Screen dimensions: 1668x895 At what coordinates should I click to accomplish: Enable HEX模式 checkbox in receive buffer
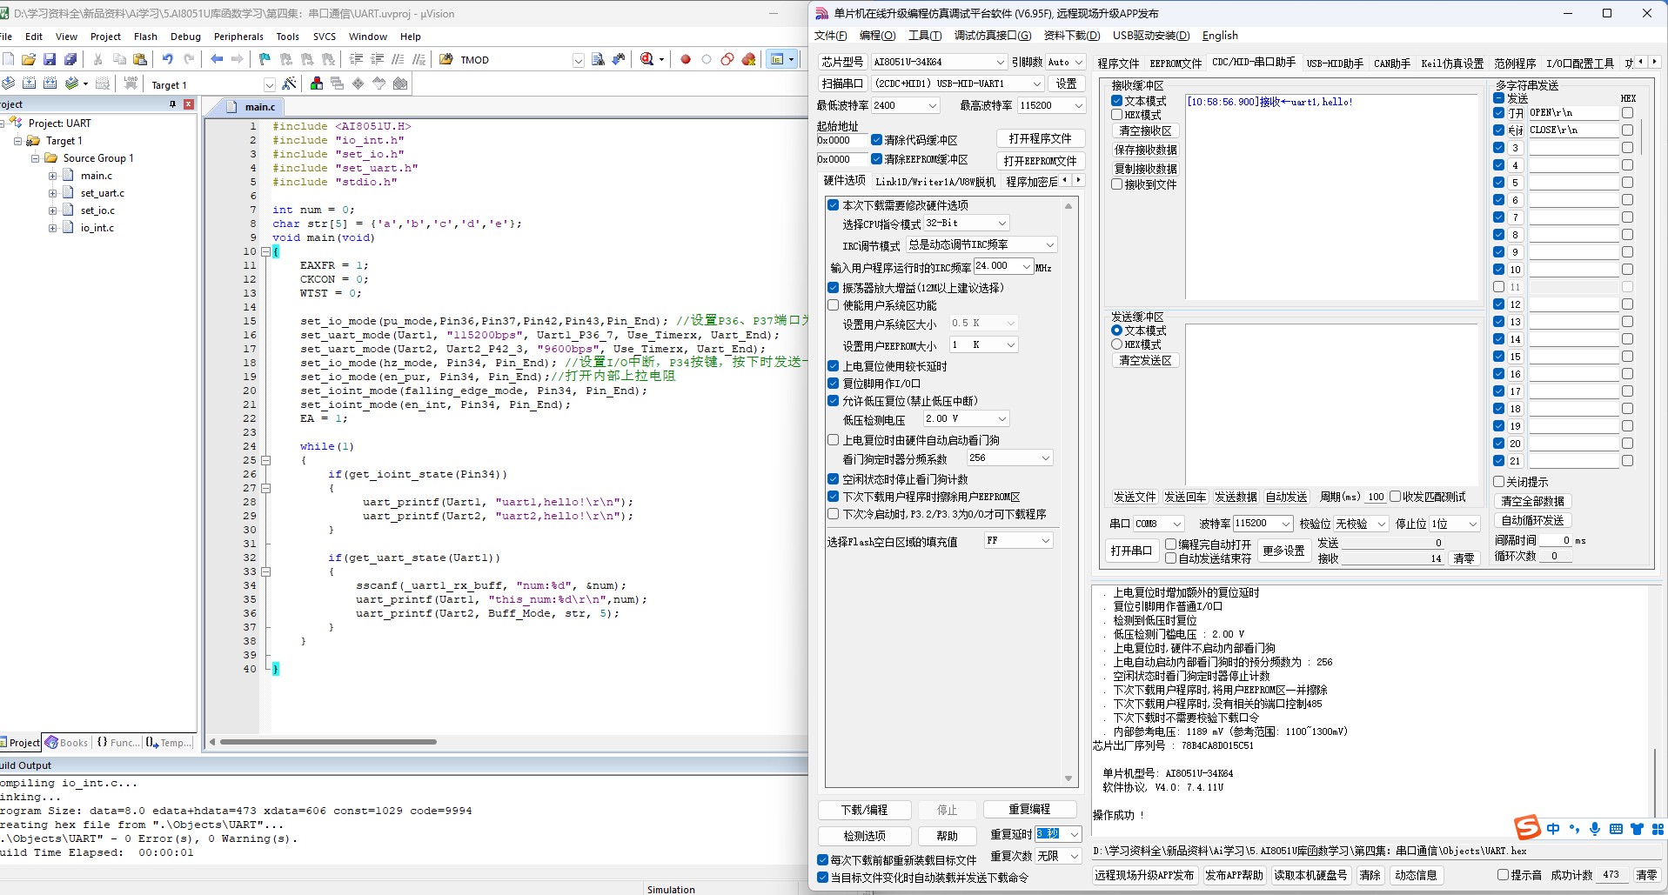(x=1117, y=115)
